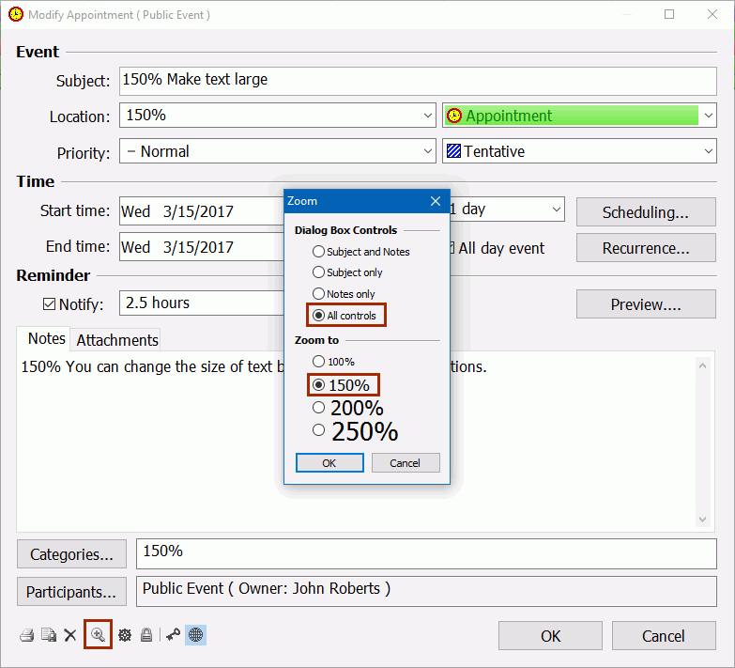735x668 pixels.
Task: Open the Appointment type dropdown arrow
Action: (709, 116)
